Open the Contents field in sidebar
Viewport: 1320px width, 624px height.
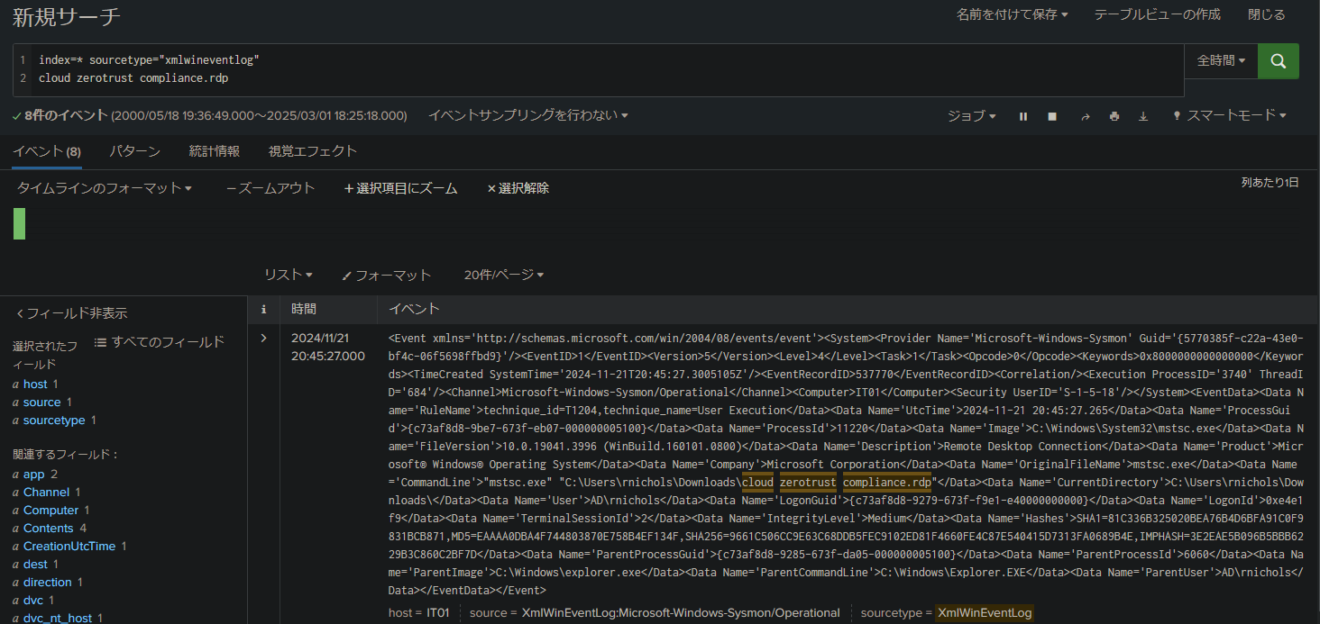coord(49,528)
